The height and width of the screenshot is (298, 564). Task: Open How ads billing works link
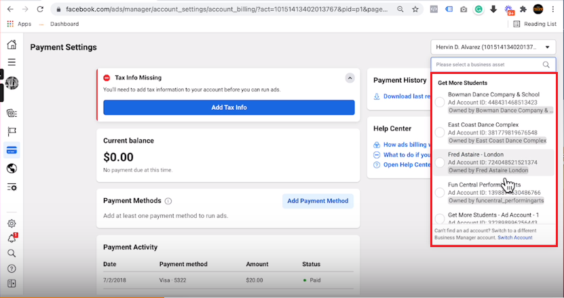(x=407, y=145)
